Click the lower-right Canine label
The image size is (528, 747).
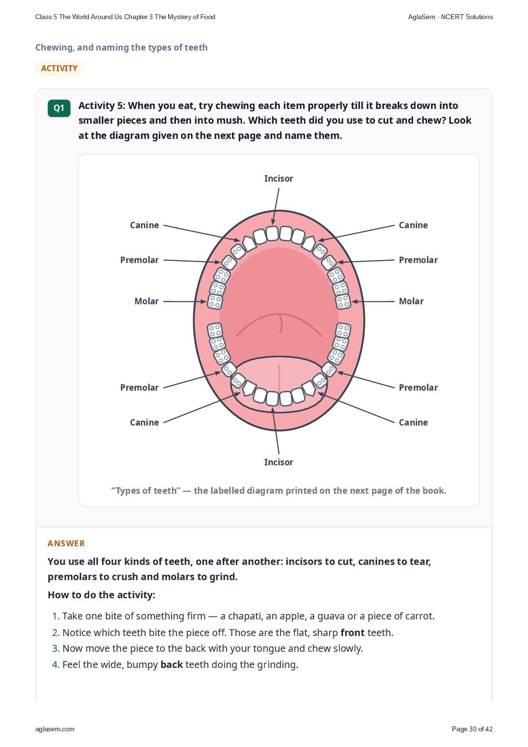[x=413, y=423]
